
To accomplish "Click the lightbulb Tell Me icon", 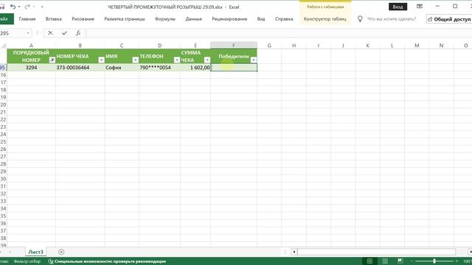I will pos(360,19).
